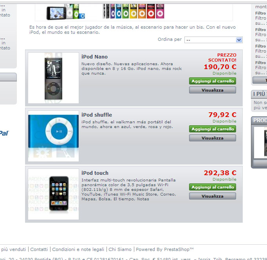Open the iPod shuffle title link

click(x=97, y=115)
